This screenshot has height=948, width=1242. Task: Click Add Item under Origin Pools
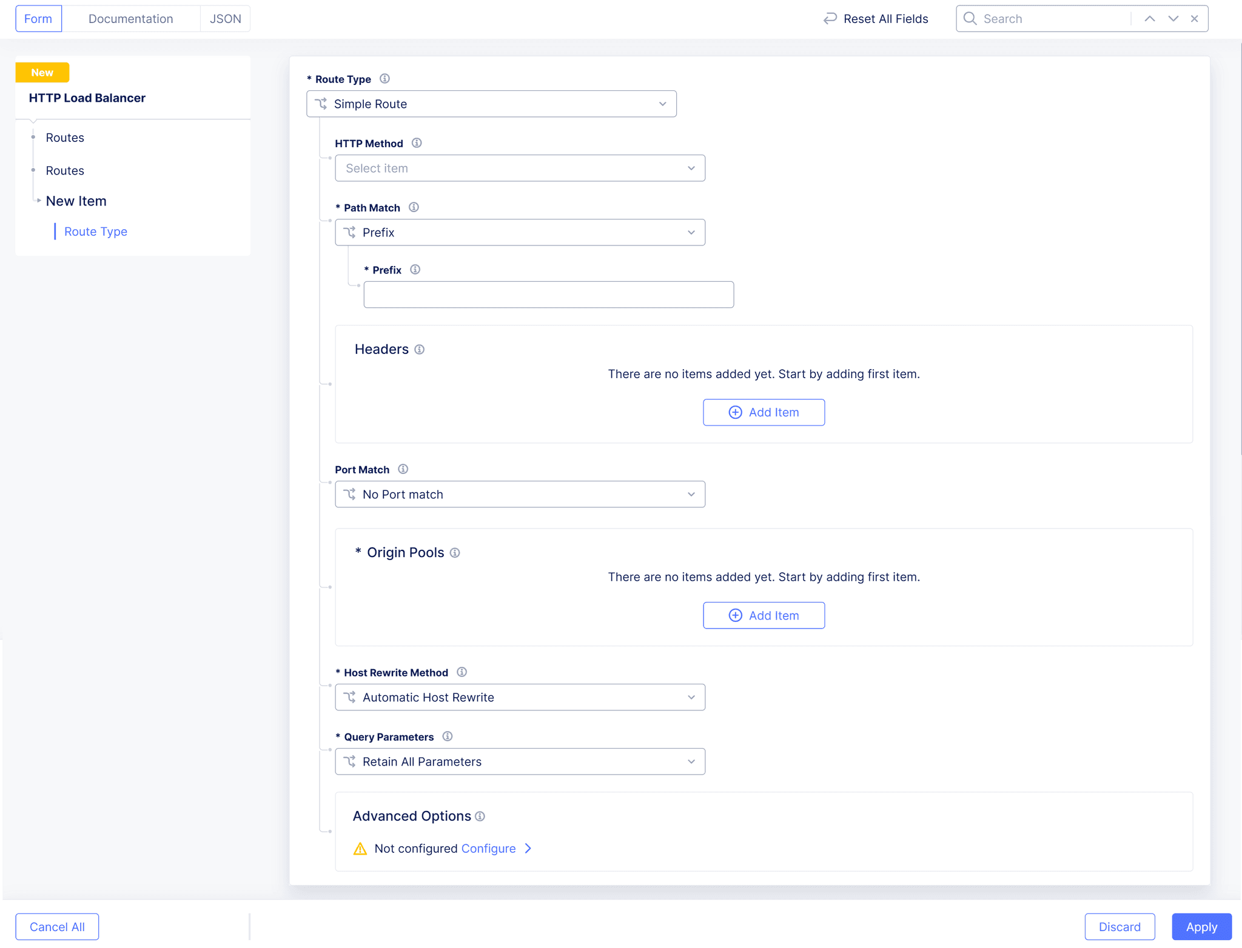tap(764, 615)
